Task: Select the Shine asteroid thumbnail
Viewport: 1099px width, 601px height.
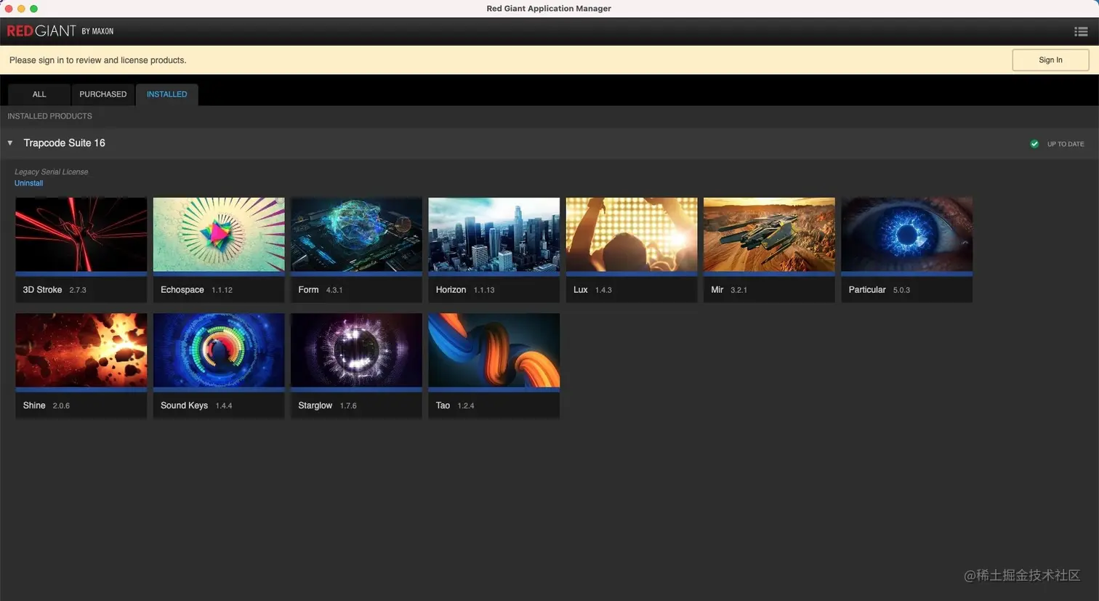Action: point(81,350)
